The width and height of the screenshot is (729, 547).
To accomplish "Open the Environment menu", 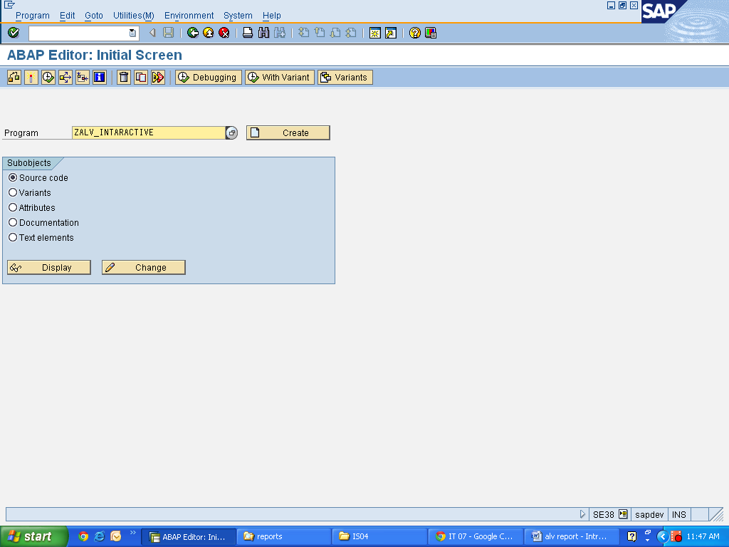I will 189,15.
